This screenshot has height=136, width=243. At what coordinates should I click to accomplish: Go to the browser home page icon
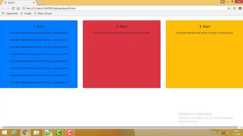click(x=18, y=8)
